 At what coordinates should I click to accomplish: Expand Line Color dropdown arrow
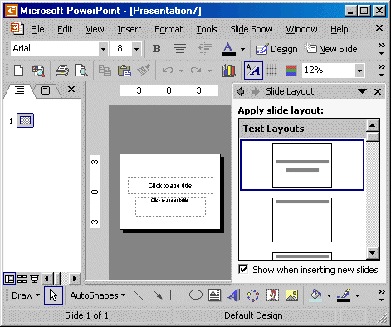coord(357,295)
